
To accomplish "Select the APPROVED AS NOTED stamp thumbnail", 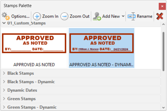I will [x=34, y=43].
